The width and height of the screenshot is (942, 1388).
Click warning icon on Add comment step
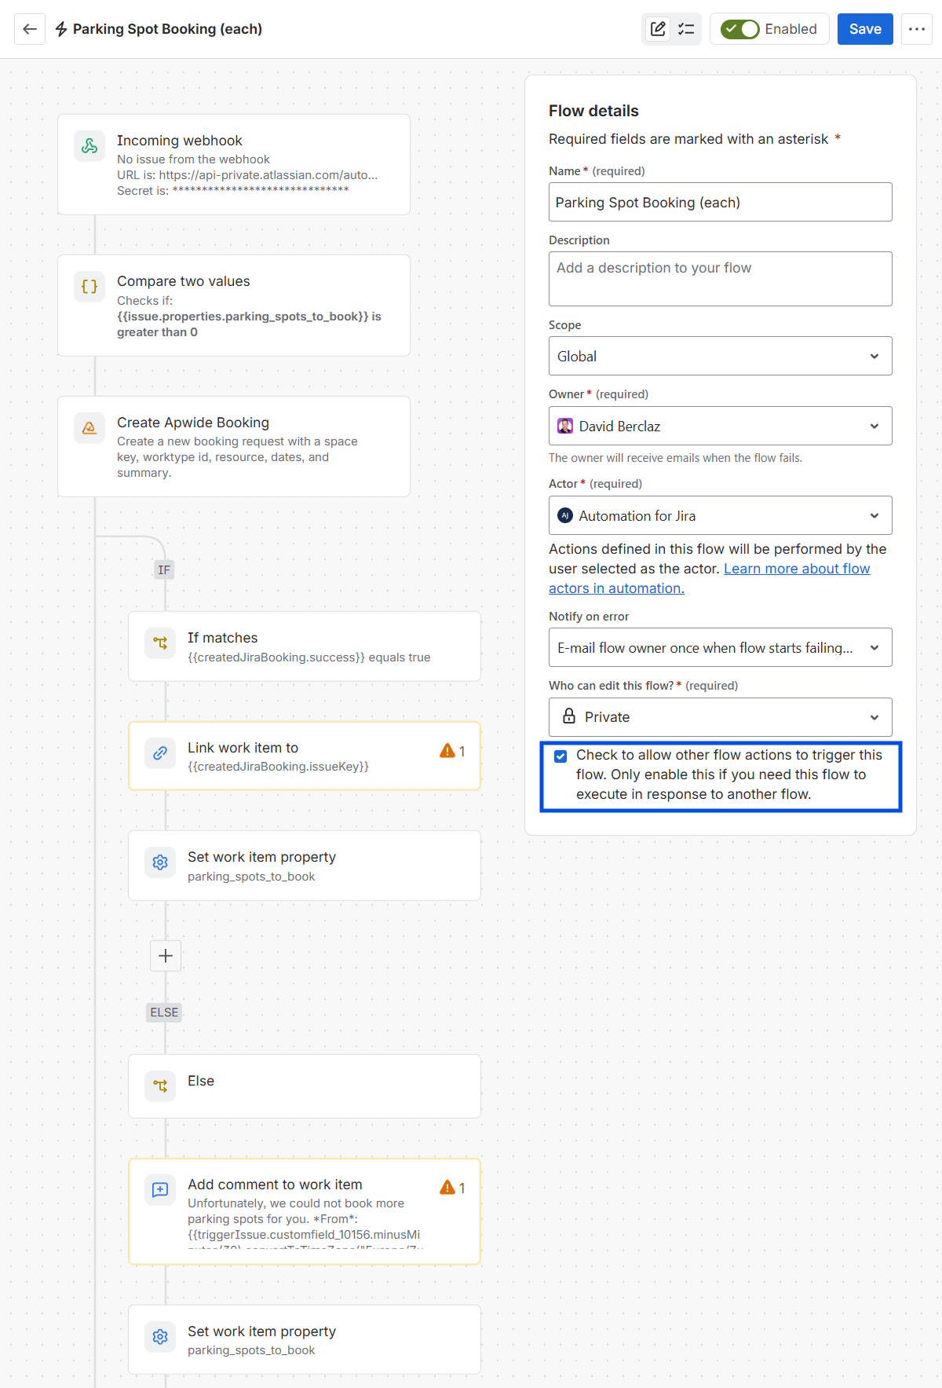point(447,1187)
